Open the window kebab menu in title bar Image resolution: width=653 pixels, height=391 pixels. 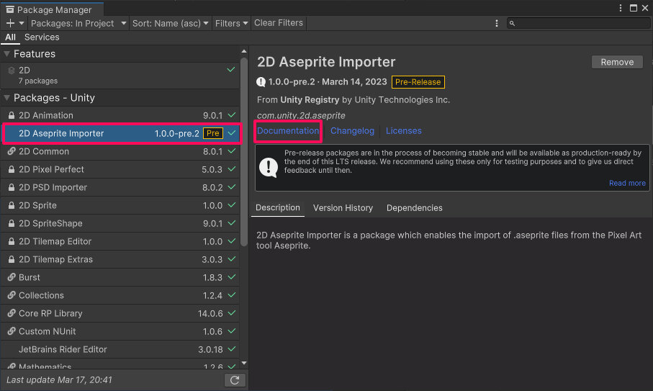620,8
